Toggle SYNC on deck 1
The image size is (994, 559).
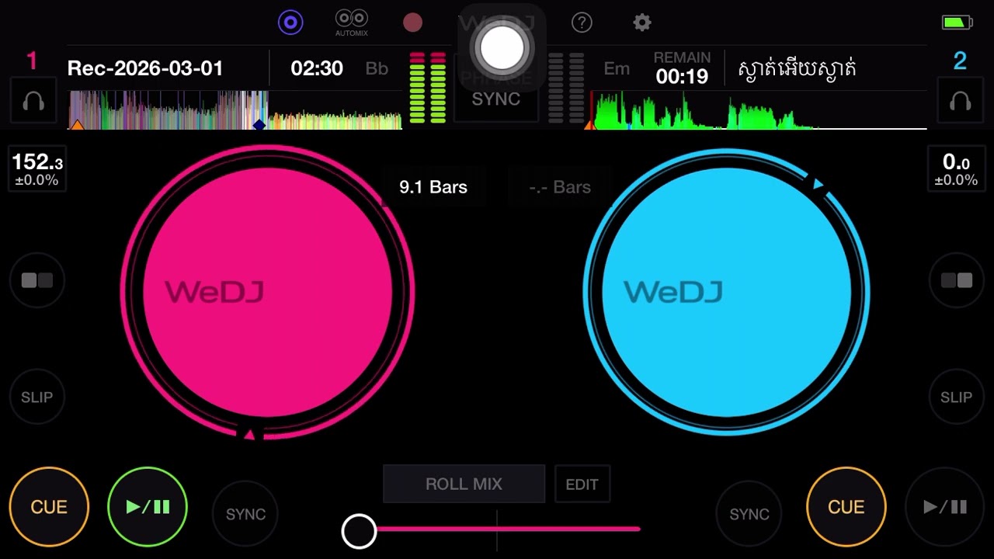pyautogui.click(x=245, y=514)
